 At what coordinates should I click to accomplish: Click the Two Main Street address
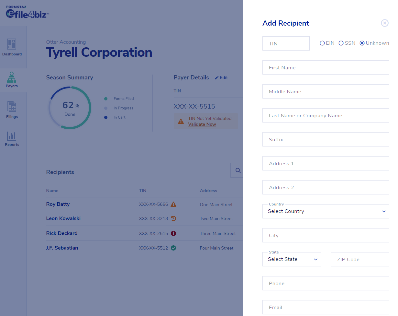pos(216,218)
